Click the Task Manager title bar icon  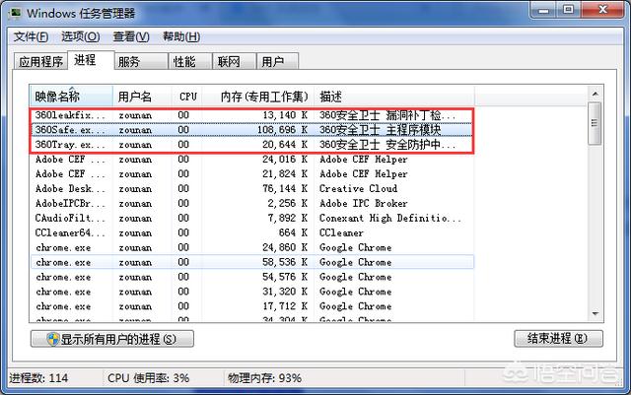[x=16, y=13]
